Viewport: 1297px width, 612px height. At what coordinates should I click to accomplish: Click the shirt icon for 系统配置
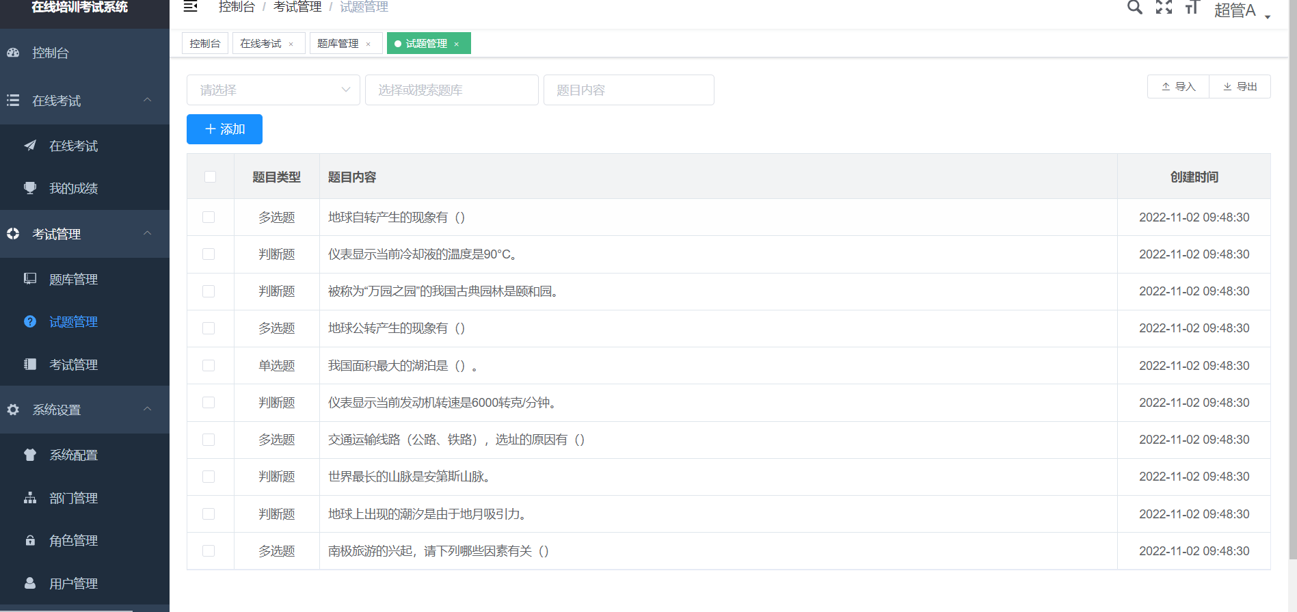tap(30, 455)
